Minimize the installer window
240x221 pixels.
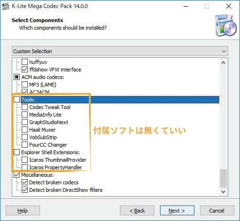pyautogui.click(x=186, y=6)
